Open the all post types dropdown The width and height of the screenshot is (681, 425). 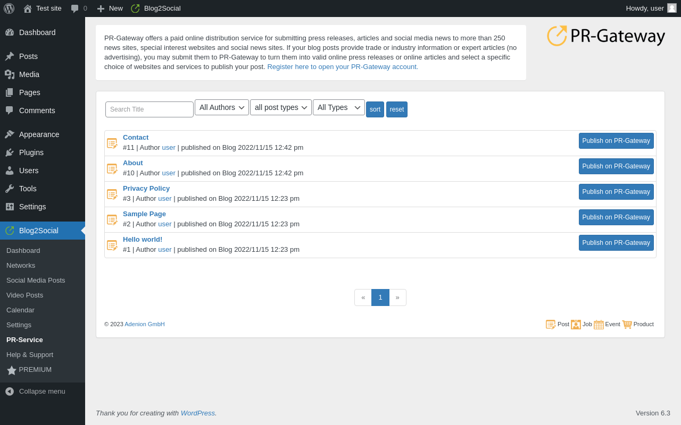click(x=281, y=107)
